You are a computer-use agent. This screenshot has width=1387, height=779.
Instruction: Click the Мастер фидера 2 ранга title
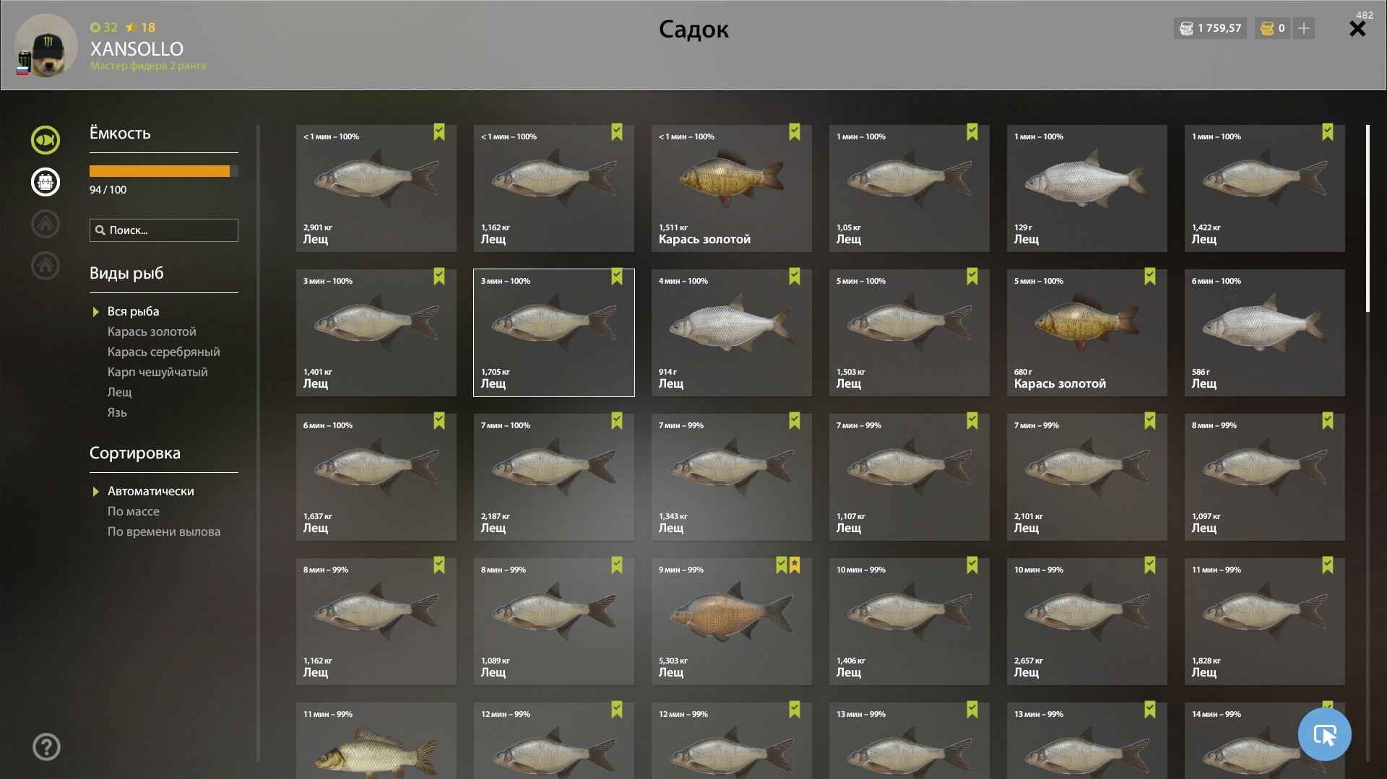click(148, 66)
